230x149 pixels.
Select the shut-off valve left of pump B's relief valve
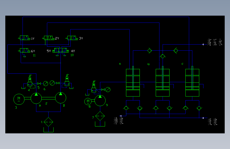point(58,83)
